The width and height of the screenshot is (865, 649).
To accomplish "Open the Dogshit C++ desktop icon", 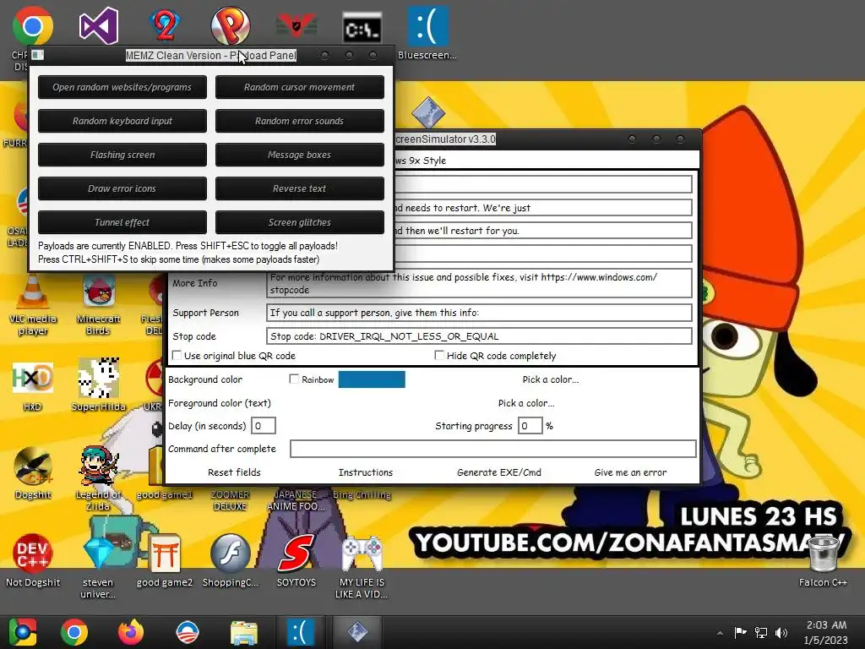I will click(33, 473).
